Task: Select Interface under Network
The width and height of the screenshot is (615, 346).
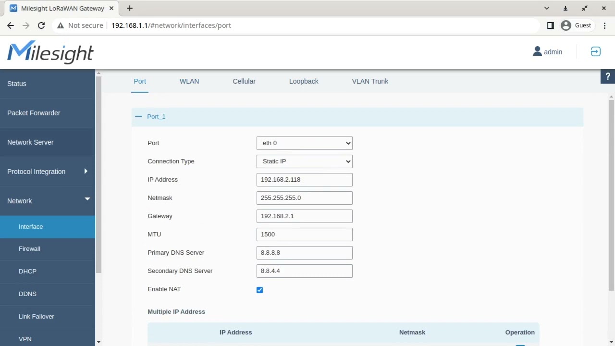Action: point(48,227)
